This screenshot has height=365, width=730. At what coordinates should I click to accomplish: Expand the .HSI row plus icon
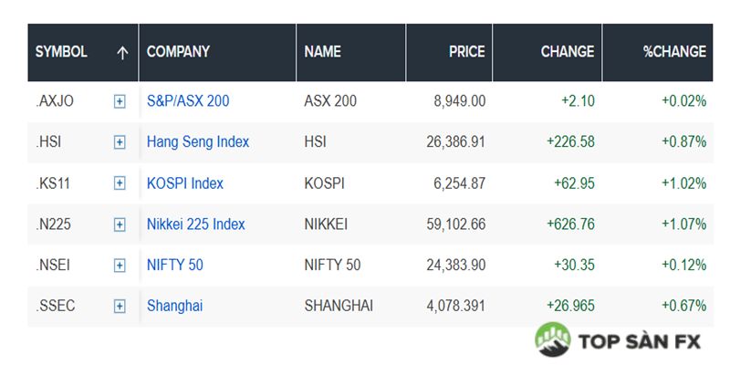(120, 142)
